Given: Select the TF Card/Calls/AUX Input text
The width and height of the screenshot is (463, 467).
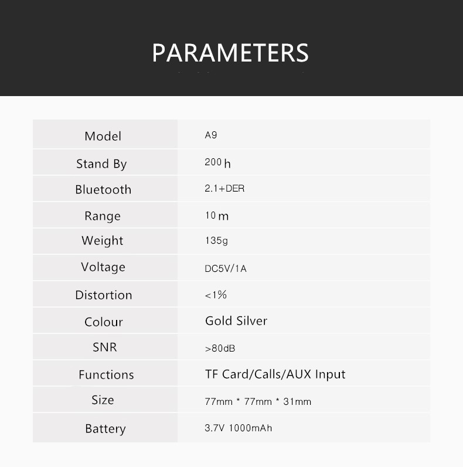Looking at the screenshot, I should [275, 374].
